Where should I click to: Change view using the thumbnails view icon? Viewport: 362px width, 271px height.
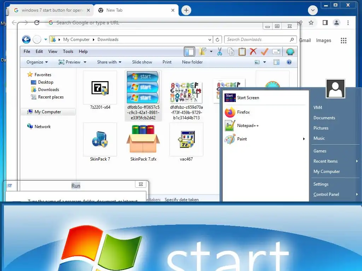257,62
